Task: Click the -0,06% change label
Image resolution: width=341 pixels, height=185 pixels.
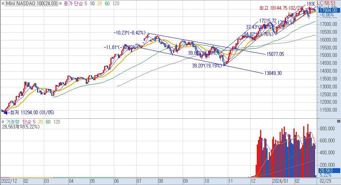Action: pos(327,15)
